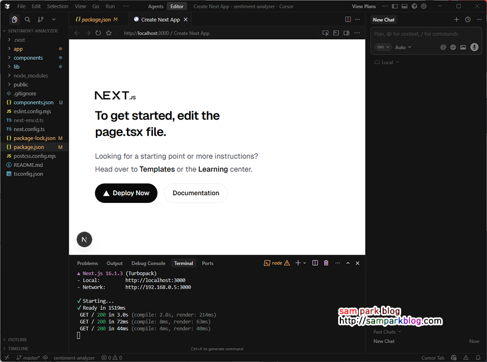This screenshot has height=362, width=487.
Task: Click the master branch in status bar
Action: click(x=28, y=358)
